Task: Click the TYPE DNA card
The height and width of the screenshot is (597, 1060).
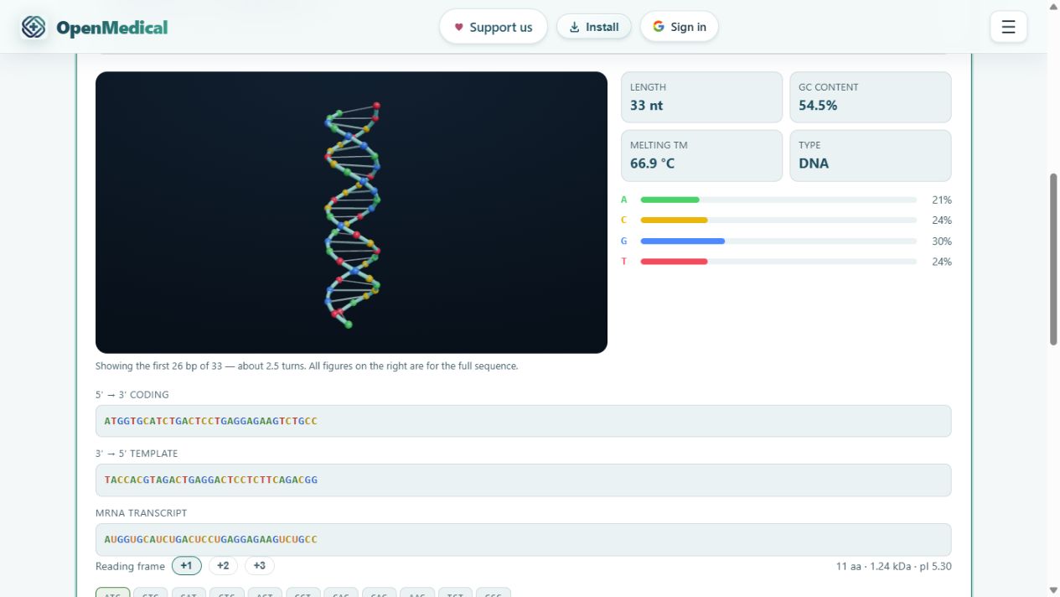Action: tap(871, 155)
